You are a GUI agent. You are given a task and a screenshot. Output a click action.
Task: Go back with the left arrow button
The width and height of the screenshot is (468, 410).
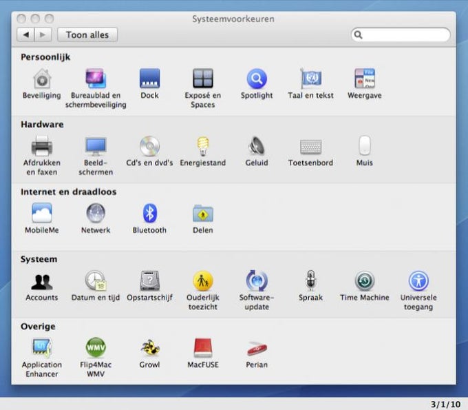(x=26, y=35)
